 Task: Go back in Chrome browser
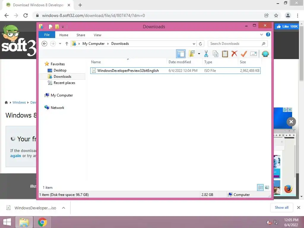pyautogui.click(x=7, y=15)
